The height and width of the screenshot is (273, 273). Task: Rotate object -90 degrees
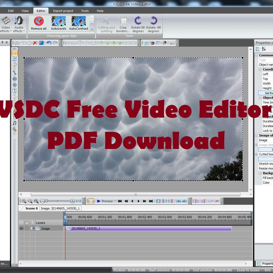coord(153,24)
